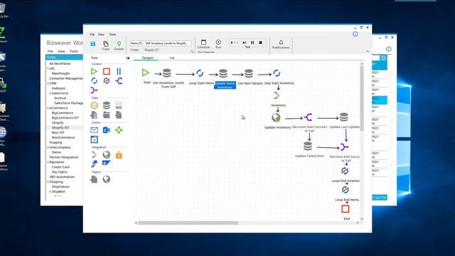Open the View menu in the editor window
The height and width of the screenshot is (256, 455).
point(101,34)
